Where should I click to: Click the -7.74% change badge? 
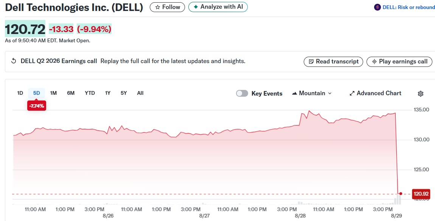pos(37,106)
